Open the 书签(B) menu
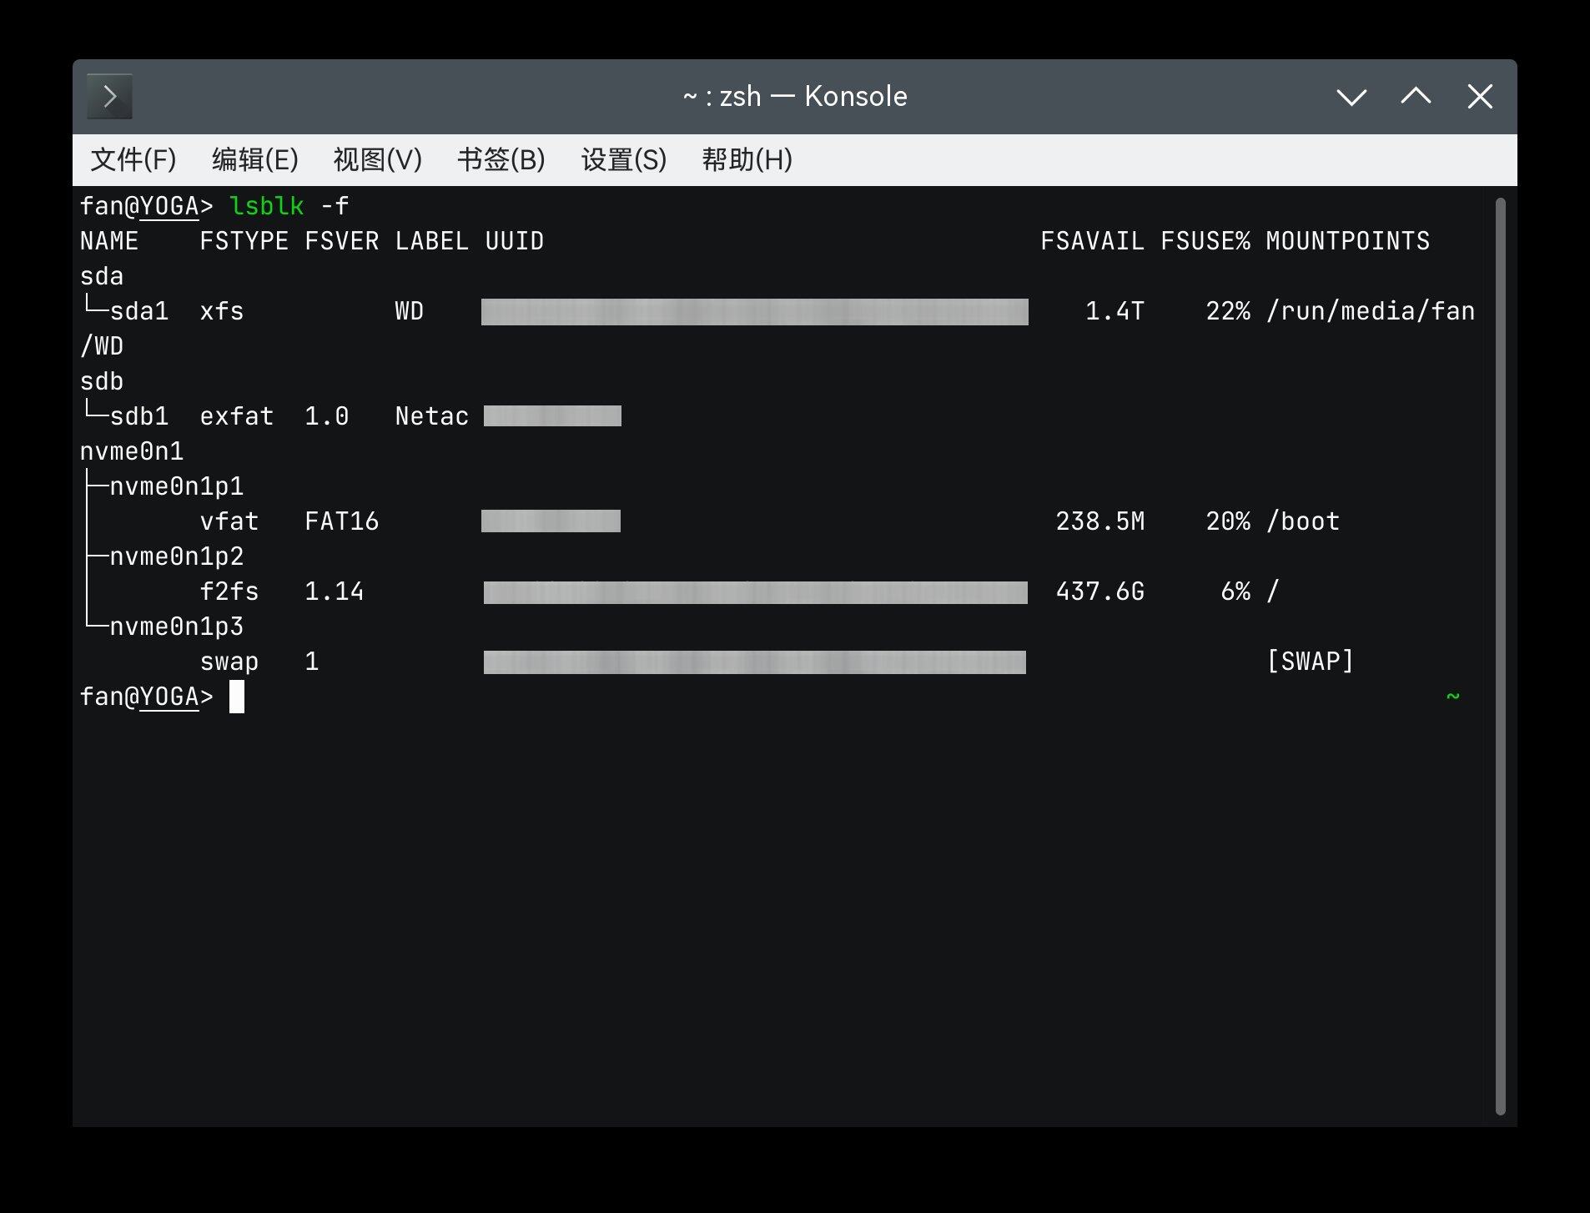The width and height of the screenshot is (1590, 1213). pos(501,159)
